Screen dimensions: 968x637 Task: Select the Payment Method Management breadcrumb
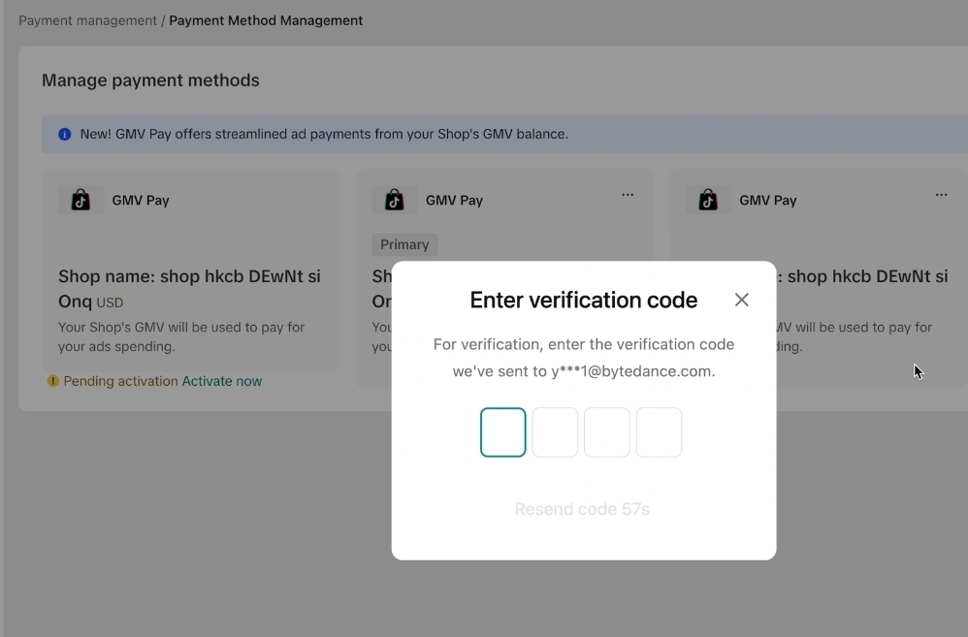[x=266, y=20]
